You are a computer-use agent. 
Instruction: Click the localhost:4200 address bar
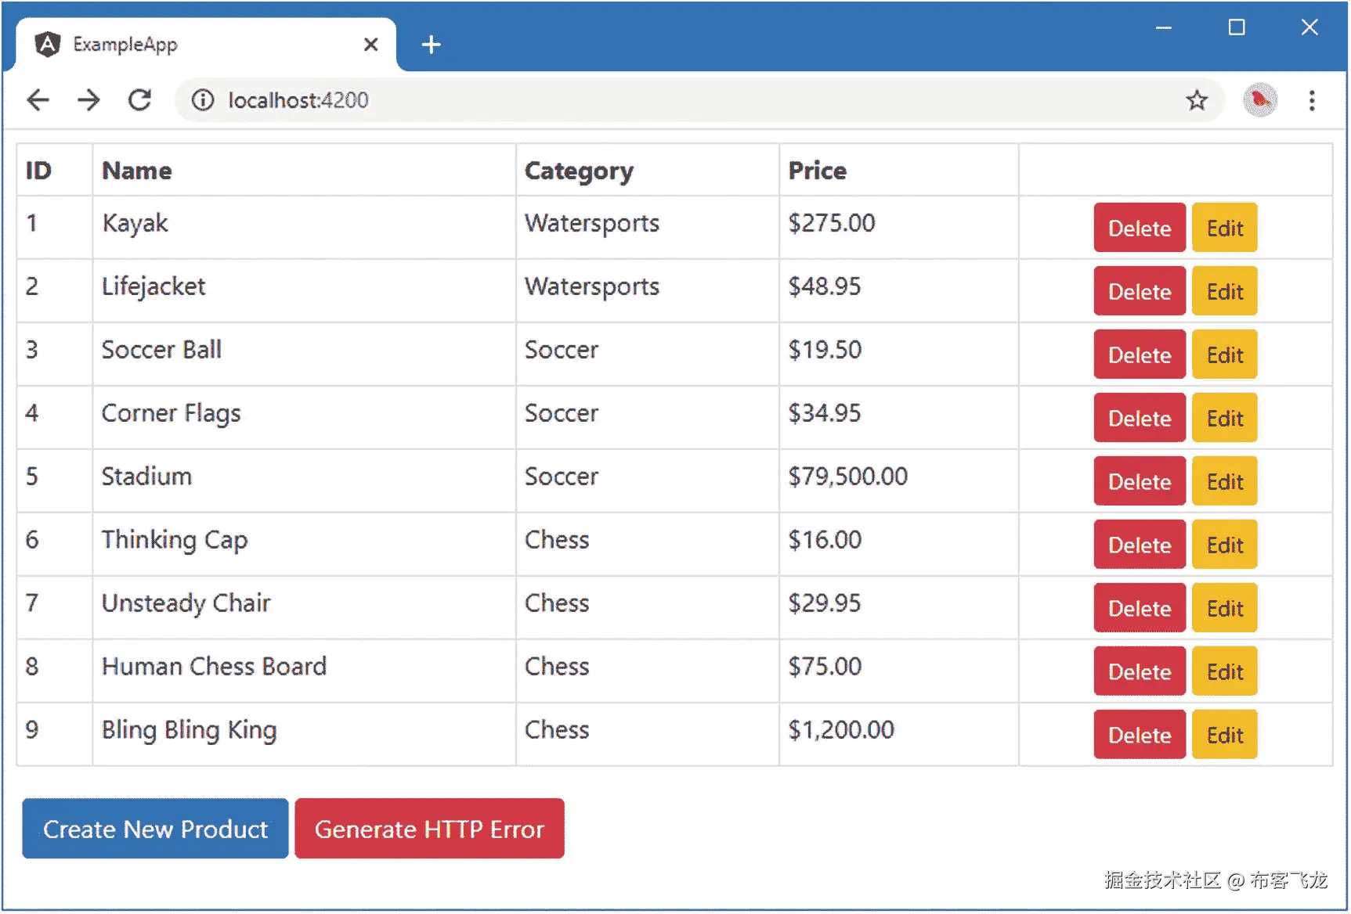tap(627, 100)
